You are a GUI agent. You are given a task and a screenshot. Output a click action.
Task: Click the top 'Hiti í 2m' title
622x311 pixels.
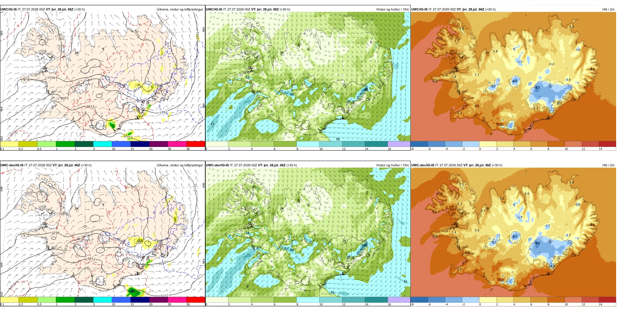pos(608,9)
